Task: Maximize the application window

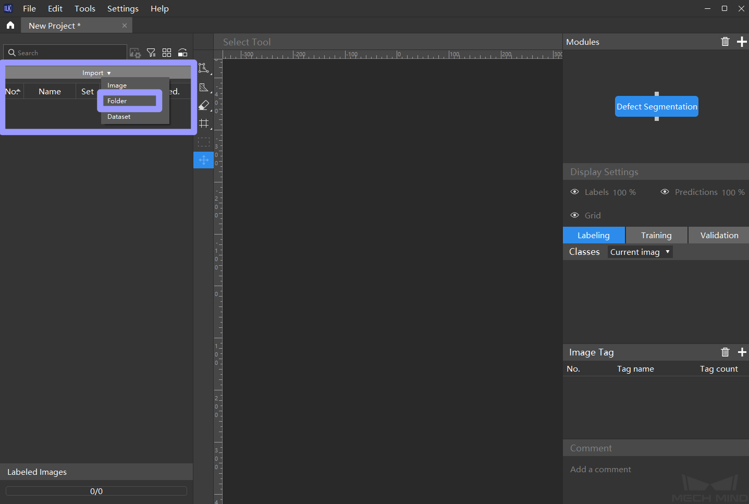Action: [725, 8]
